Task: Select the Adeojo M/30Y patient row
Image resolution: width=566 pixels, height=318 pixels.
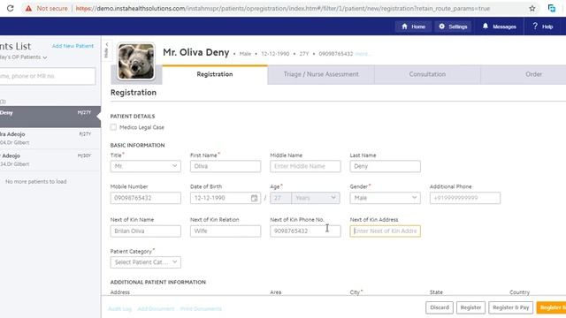Action: coord(50,160)
